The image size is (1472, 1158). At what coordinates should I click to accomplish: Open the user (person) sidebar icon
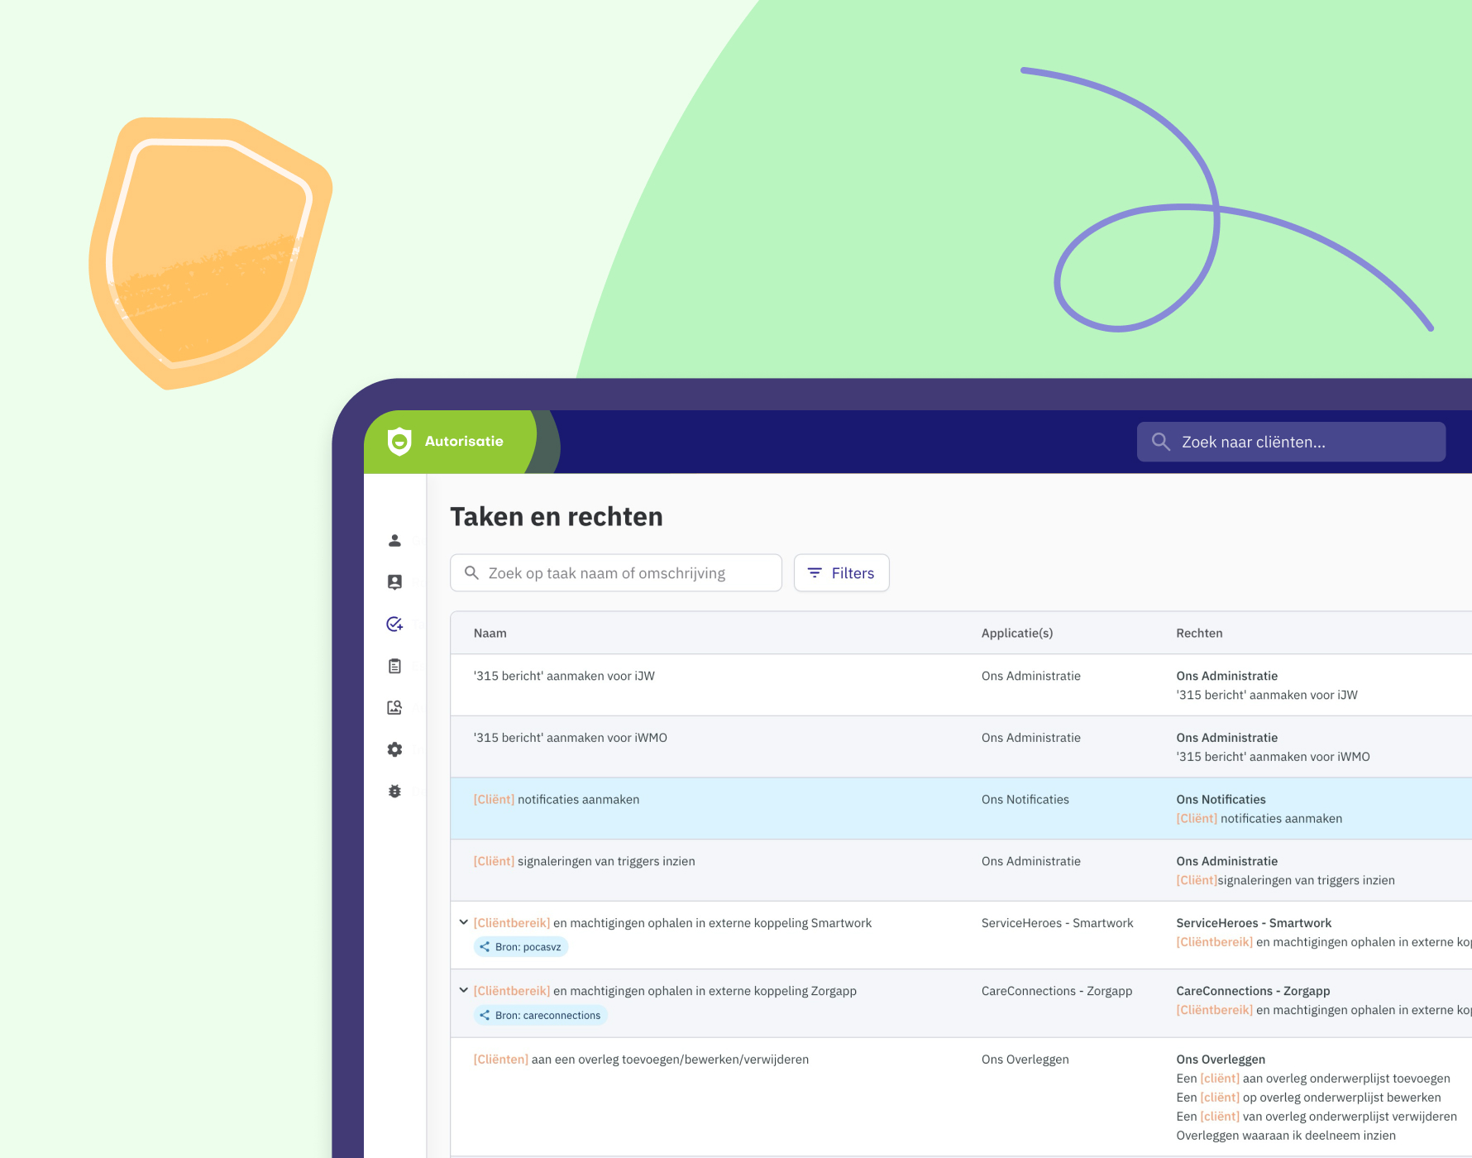point(394,541)
